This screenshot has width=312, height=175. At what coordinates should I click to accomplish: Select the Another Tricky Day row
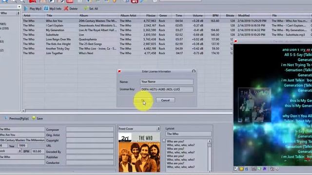pos(127,49)
